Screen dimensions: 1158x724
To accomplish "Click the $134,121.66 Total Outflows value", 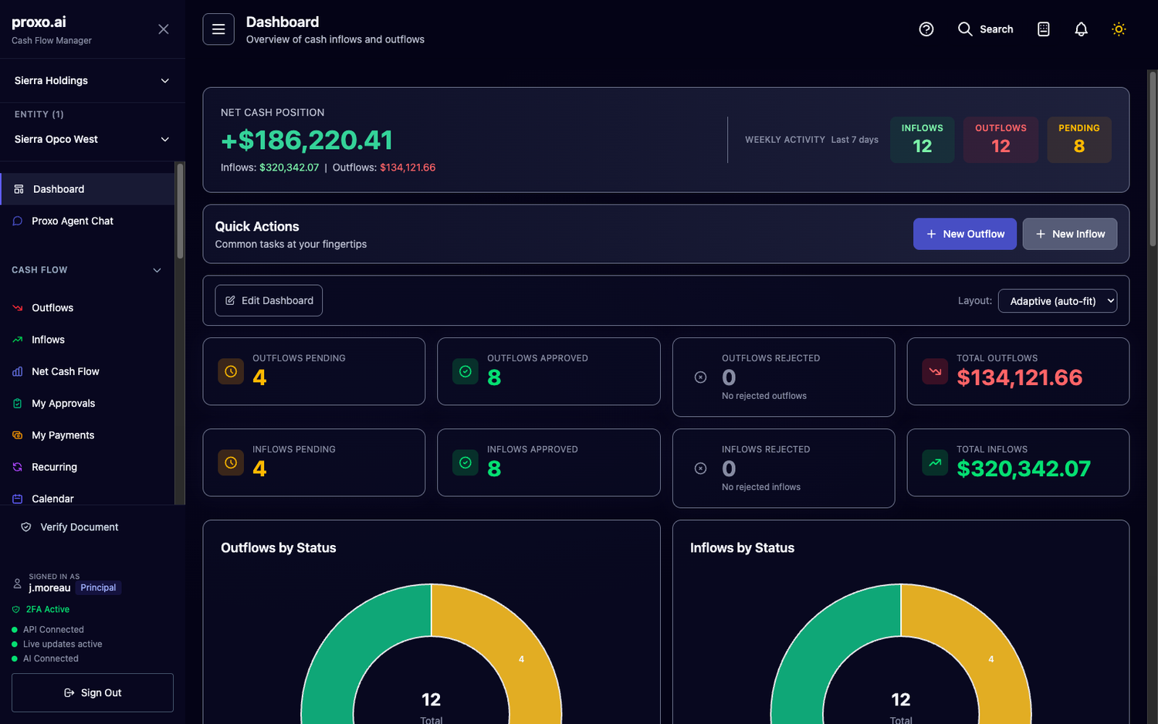I will 1019,377.
